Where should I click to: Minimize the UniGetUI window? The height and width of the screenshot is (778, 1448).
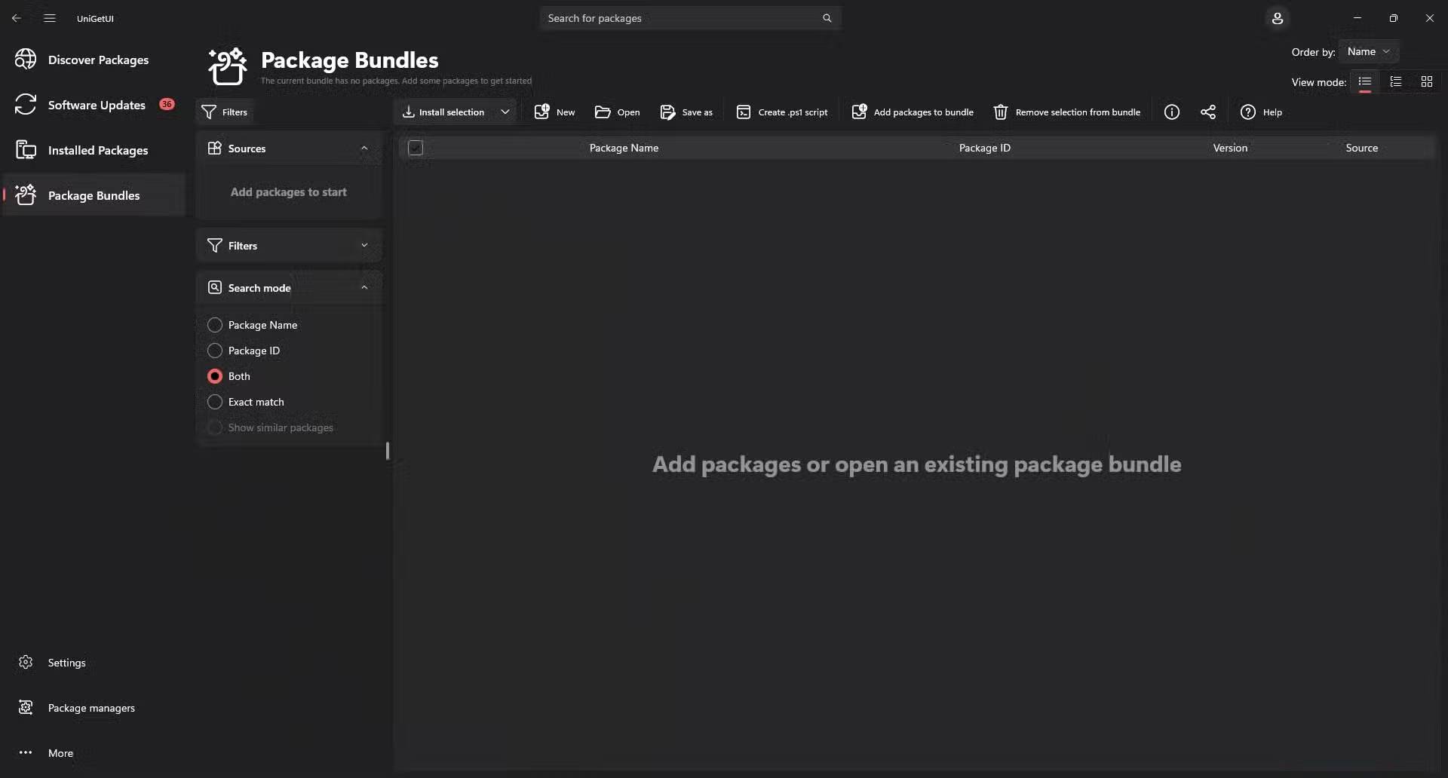pos(1357,18)
